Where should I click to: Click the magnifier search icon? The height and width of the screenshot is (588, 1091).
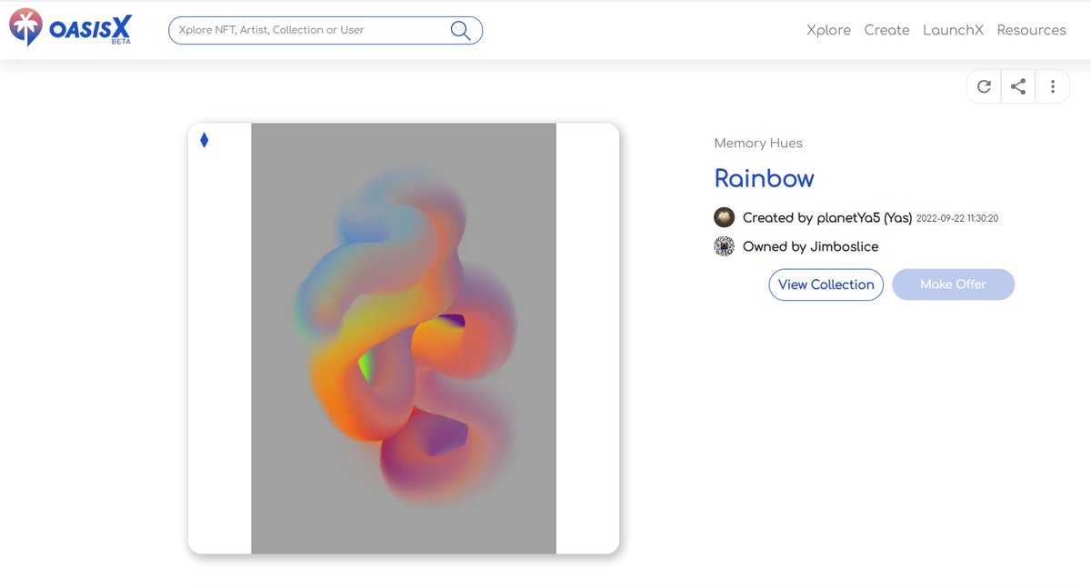[461, 30]
